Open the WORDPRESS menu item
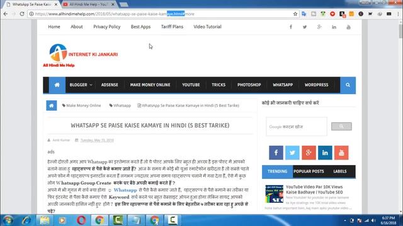The height and width of the screenshot is (226, 403). [x=316, y=85]
